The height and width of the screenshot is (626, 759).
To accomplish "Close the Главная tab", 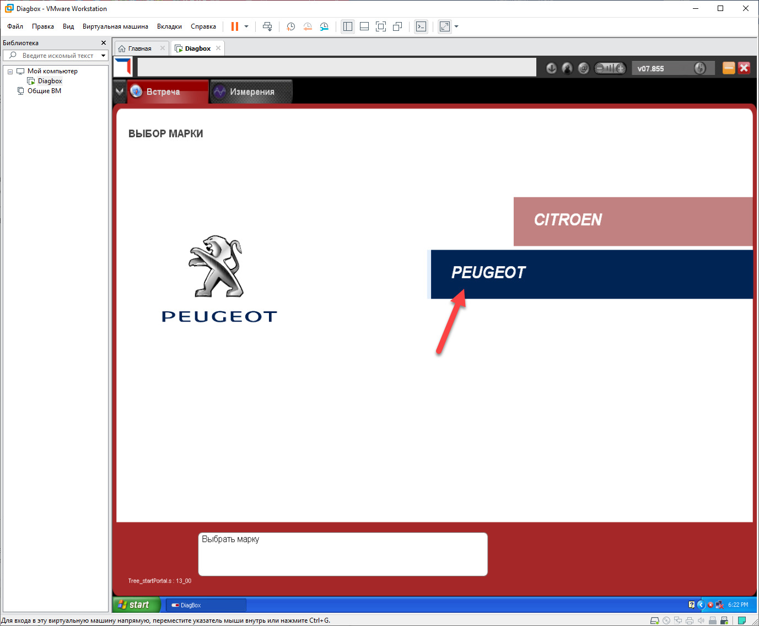I will click(x=163, y=48).
